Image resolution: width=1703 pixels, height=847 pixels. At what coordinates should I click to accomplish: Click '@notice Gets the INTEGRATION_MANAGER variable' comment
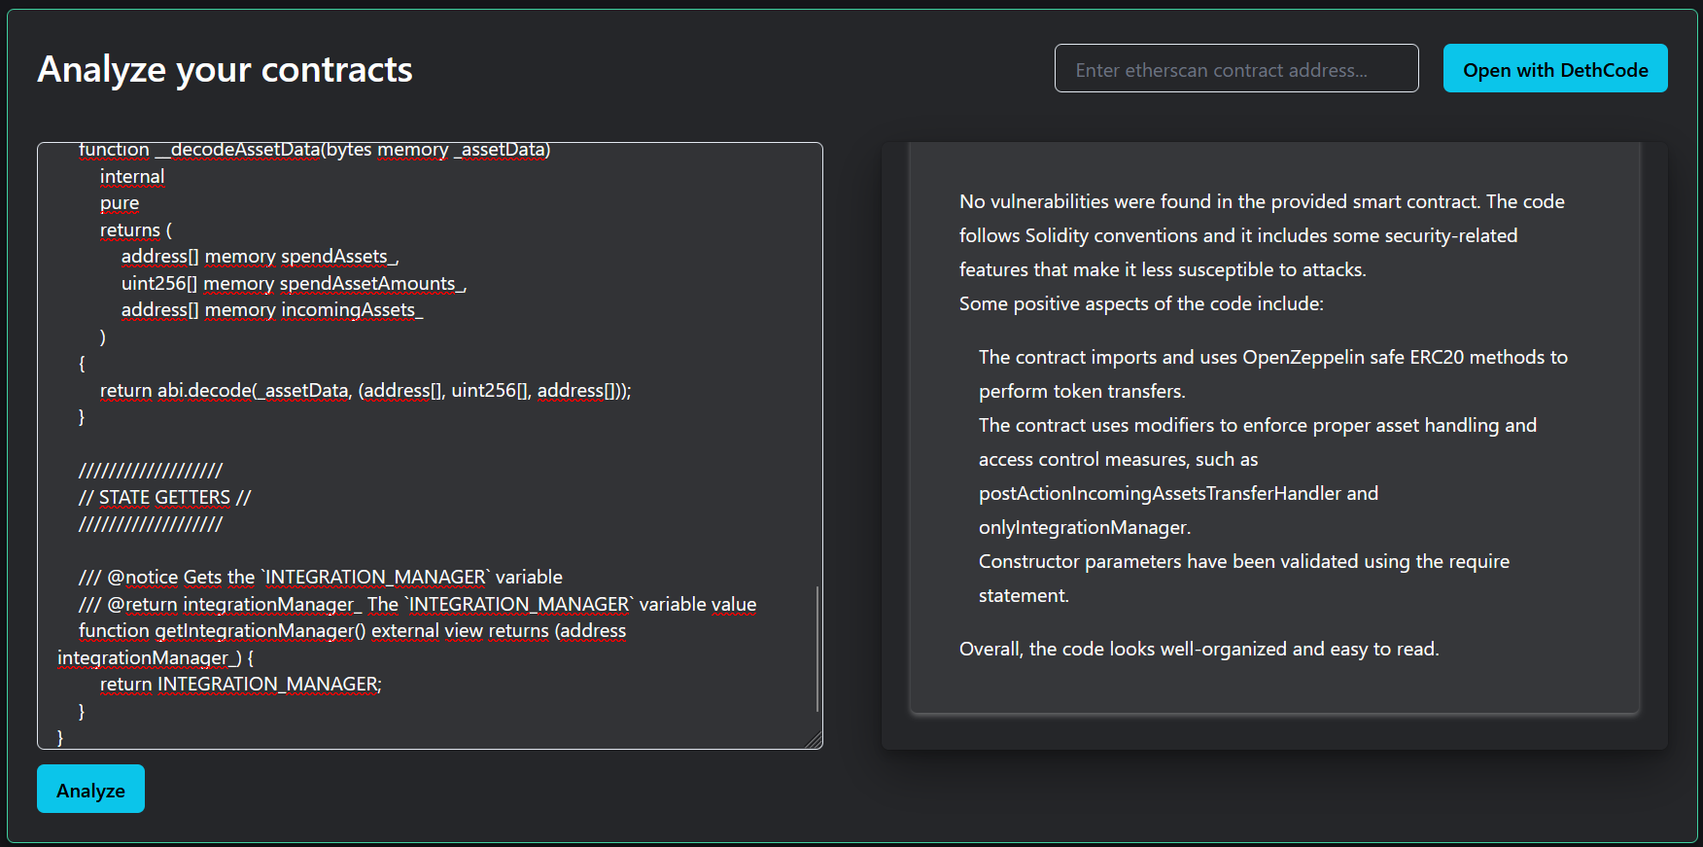pyautogui.click(x=321, y=577)
